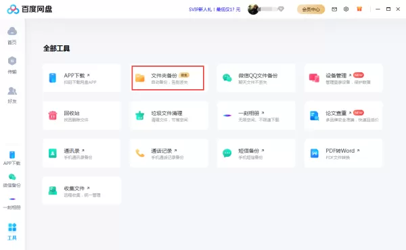Open the 通话记录 tool title
406x250 pixels.
162,151
